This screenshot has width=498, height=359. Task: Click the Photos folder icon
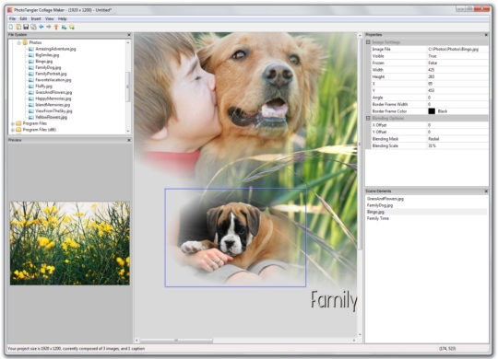point(25,42)
